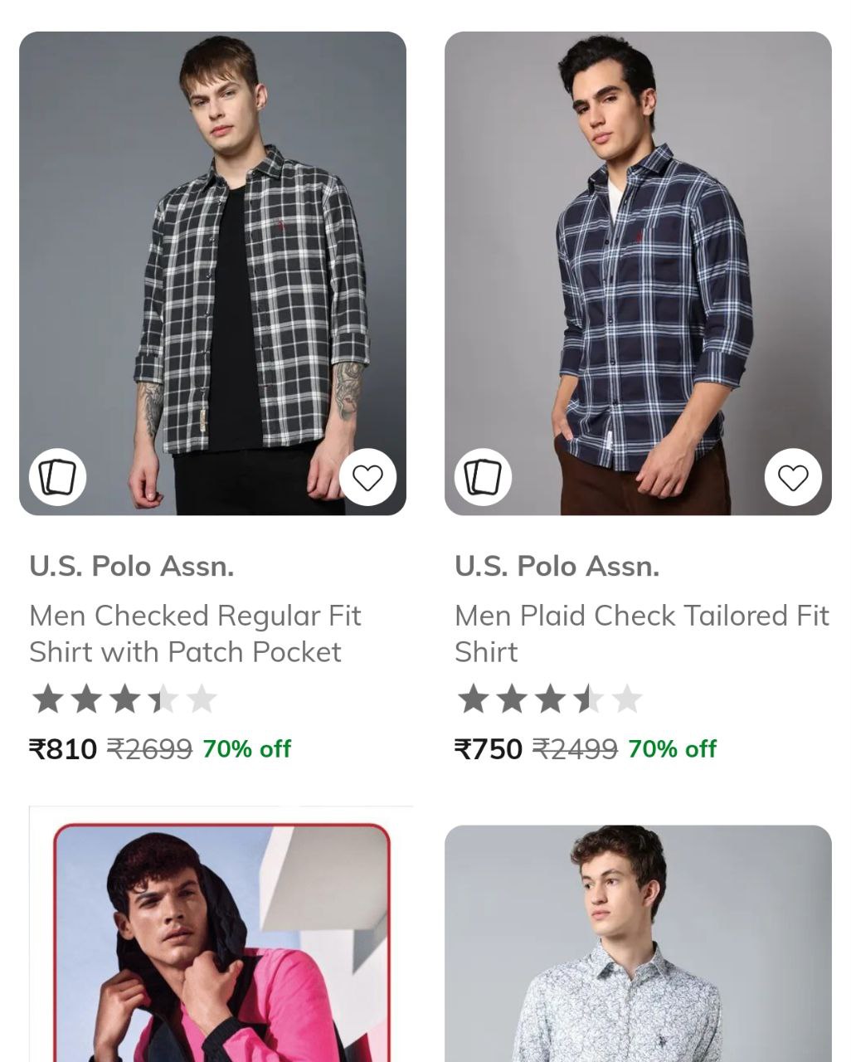Tap the ₹750 sale price
The width and height of the screenshot is (851, 1062).
[489, 749]
